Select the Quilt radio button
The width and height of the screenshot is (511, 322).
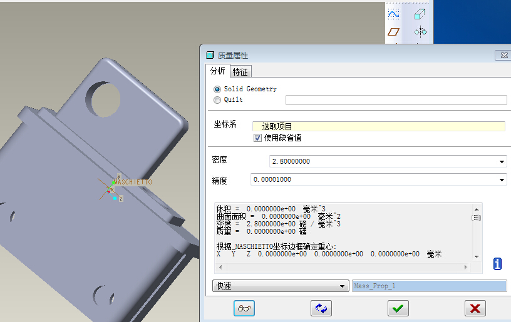pos(217,100)
